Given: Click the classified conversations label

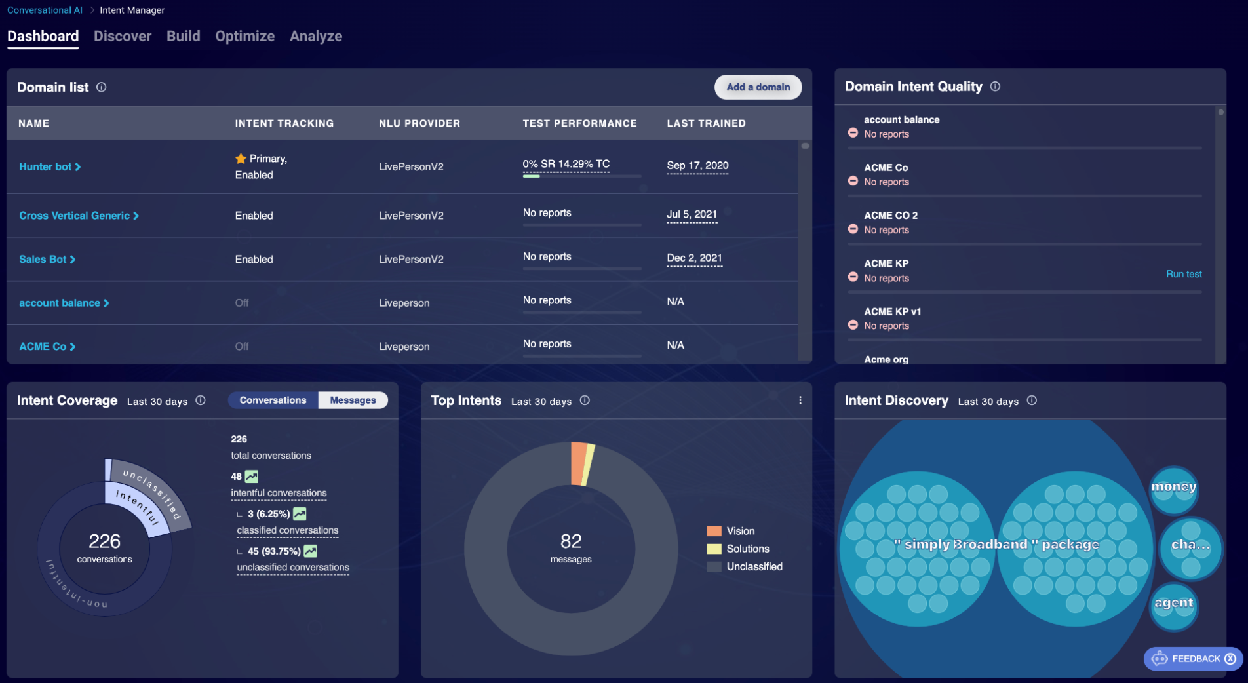Looking at the screenshot, I should coord(288,530).
